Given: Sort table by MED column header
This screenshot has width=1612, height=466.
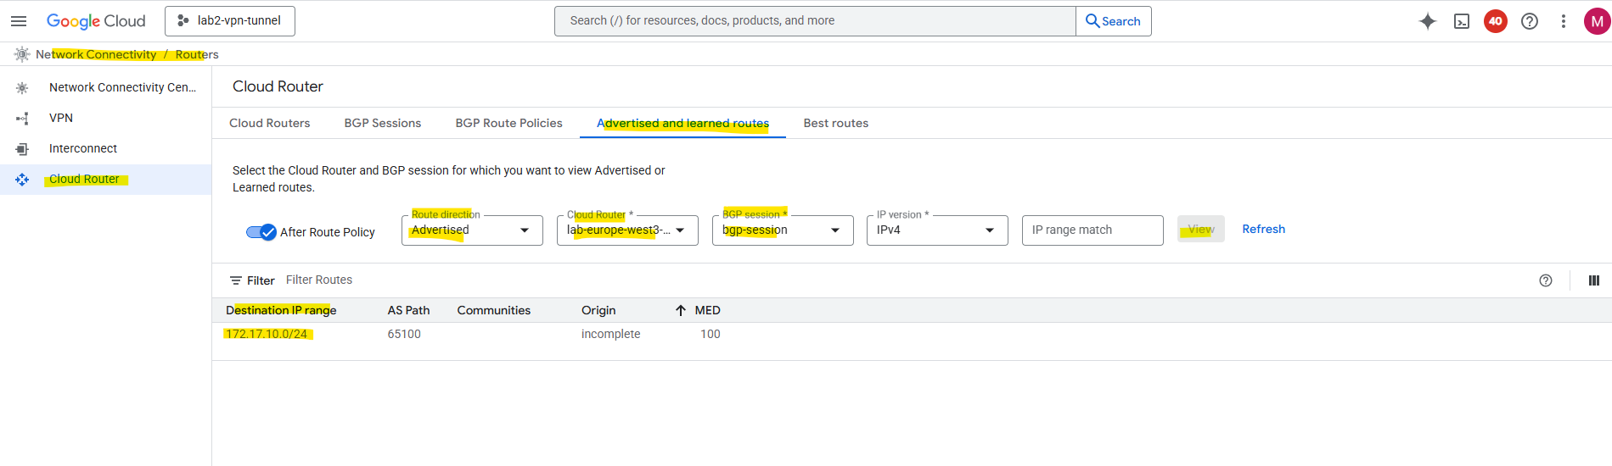Looking at the screenshot, I should (x=706, y=310).
